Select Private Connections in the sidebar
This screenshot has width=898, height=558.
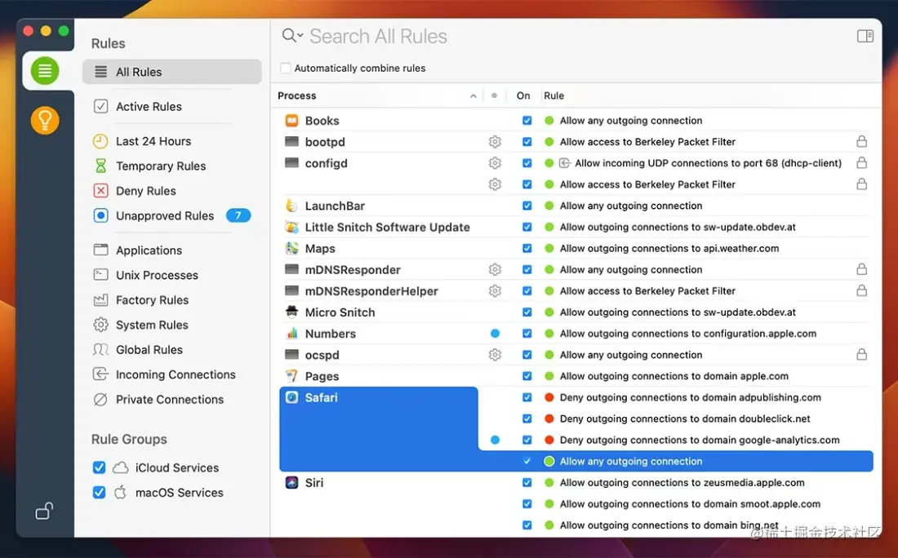point(171,400)
